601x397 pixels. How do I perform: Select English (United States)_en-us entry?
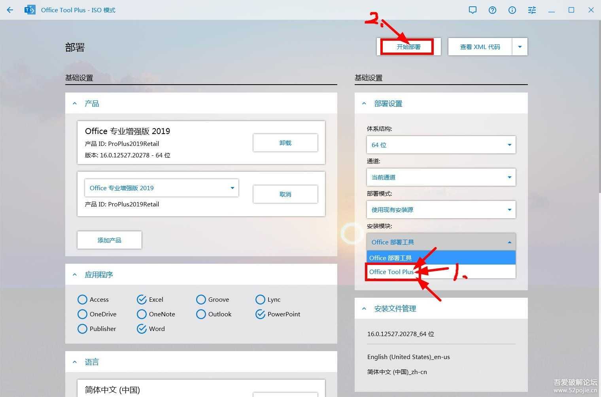tap(408, 357)
